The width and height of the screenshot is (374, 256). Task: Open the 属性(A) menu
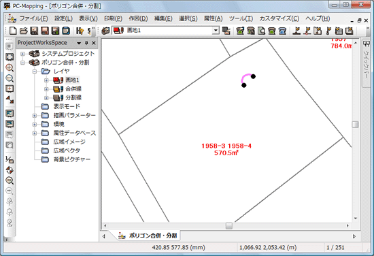coord(213,18)
